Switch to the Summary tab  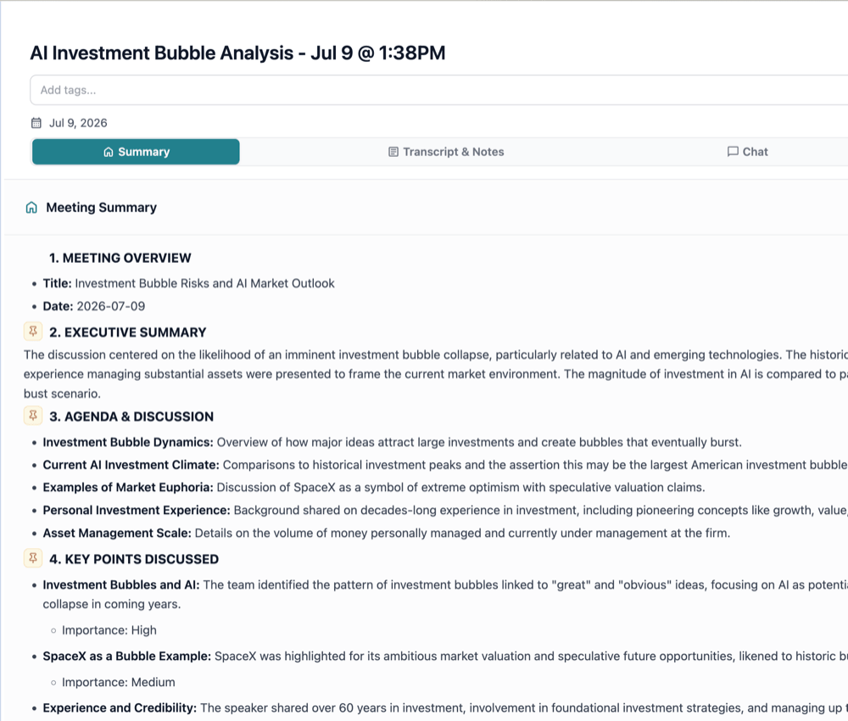coord(136,152)
